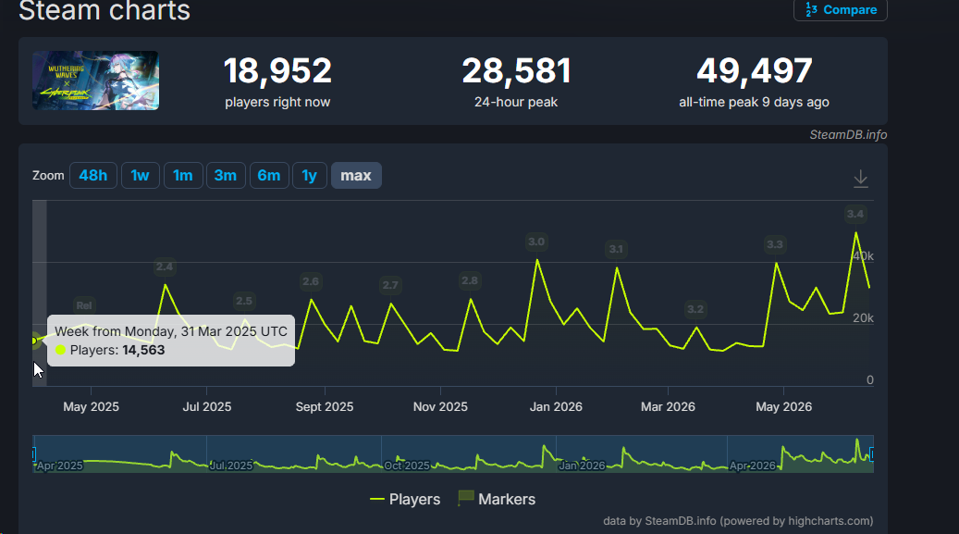Screen dimensions: 959x534
Task: Click the Rel release marker flag
Action: click(84, 305)
